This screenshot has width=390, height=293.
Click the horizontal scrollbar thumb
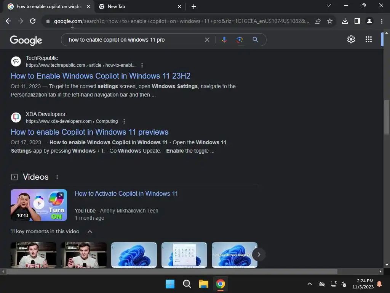tap(172, 271)
